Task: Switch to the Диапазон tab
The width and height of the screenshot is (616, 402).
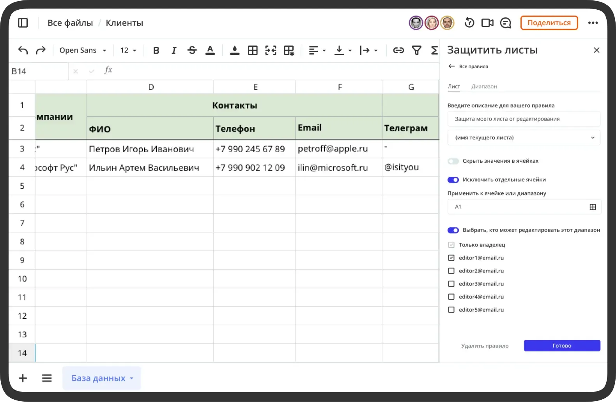Action: [484, 86]
